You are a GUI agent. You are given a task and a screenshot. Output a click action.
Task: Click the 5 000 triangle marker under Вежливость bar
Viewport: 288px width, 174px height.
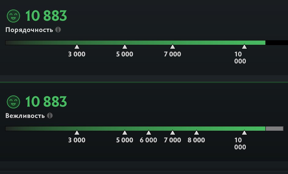[x=125, y=133]
